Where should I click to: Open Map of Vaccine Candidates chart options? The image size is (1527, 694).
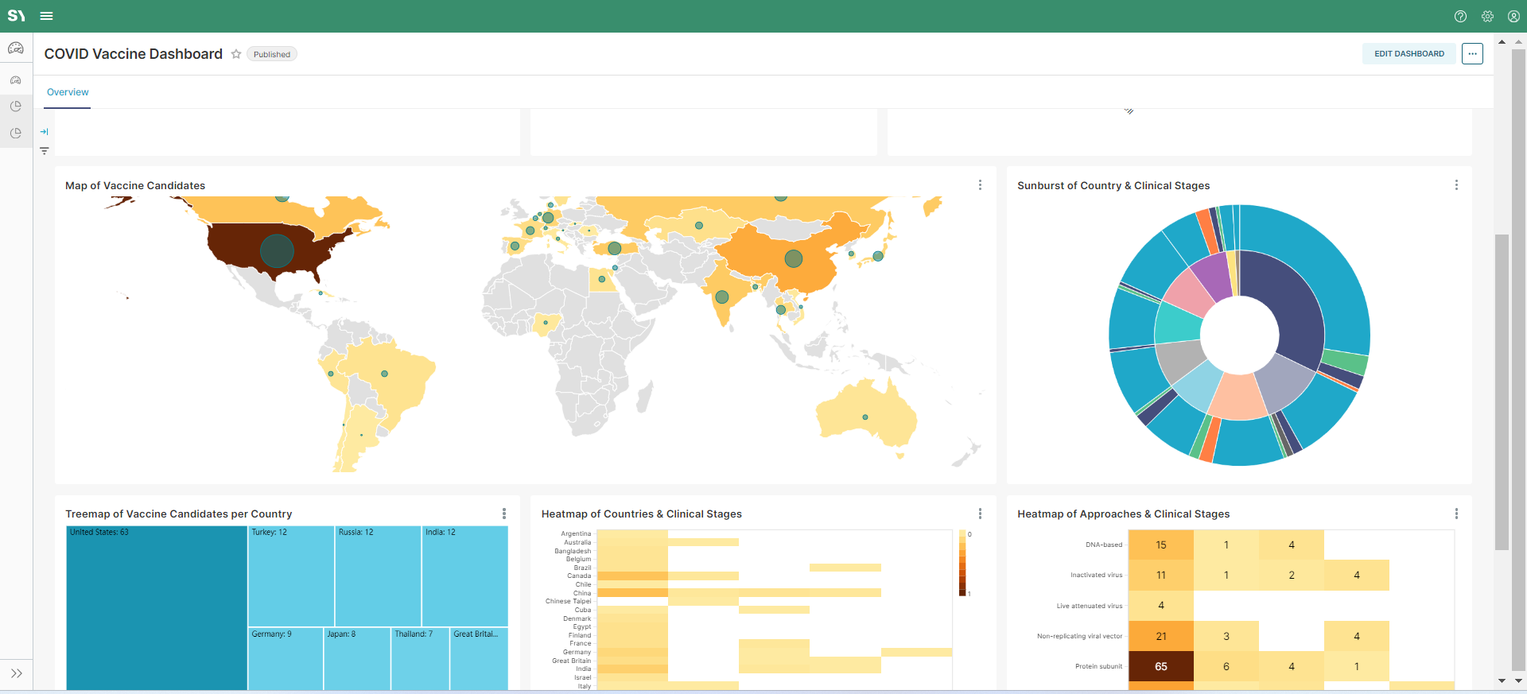click(x=980, y=185)
